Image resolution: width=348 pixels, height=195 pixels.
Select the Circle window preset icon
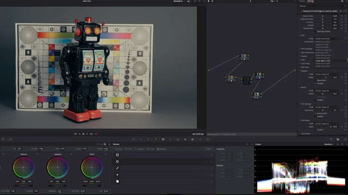(117, 161)
